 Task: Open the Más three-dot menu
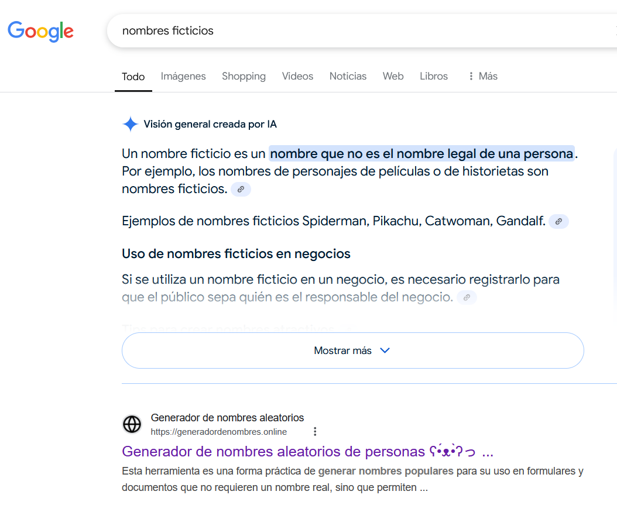pos(482,76)
